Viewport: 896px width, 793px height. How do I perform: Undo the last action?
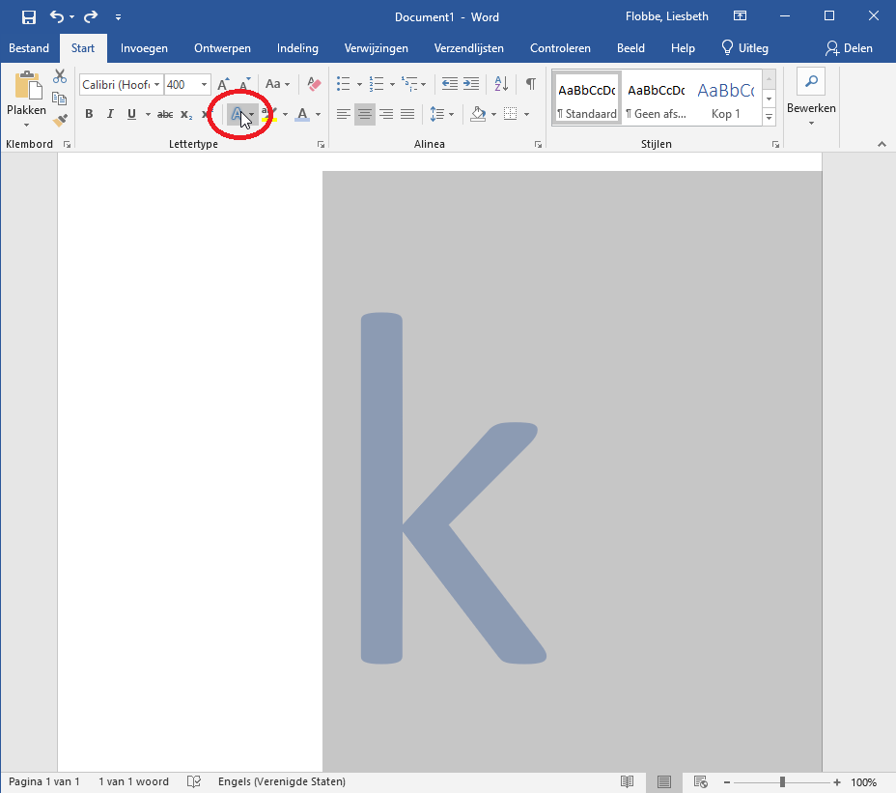pyautogui.click(x=56, y=16)
